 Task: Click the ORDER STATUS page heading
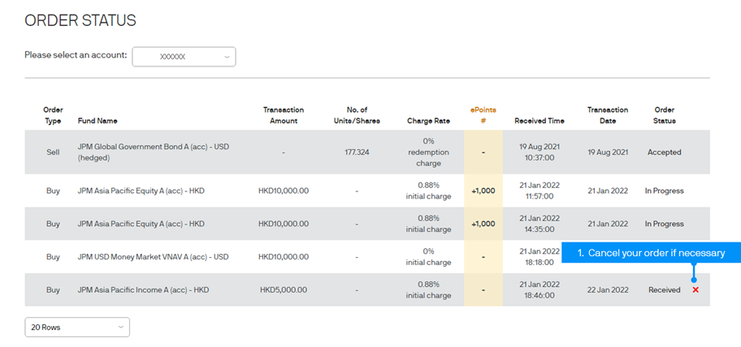80,20
